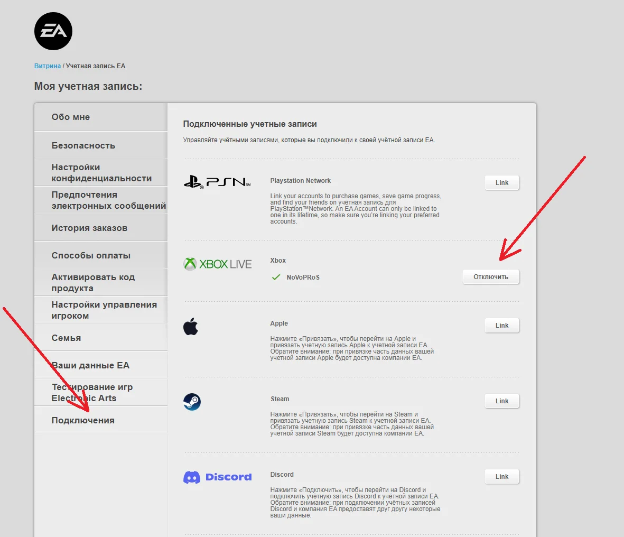
Task: Select Тестирование игр Electronic Arts
Action: click(x=101, y=393)
